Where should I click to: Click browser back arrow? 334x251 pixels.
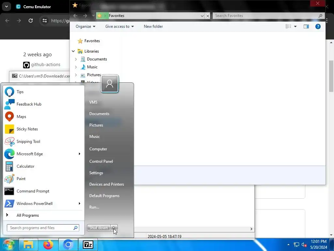(x=7, y=21)
